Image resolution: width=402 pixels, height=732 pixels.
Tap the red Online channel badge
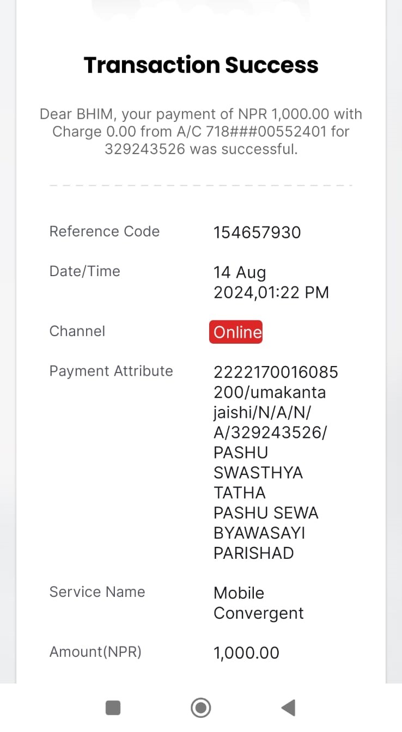click(x=236, y=332)
